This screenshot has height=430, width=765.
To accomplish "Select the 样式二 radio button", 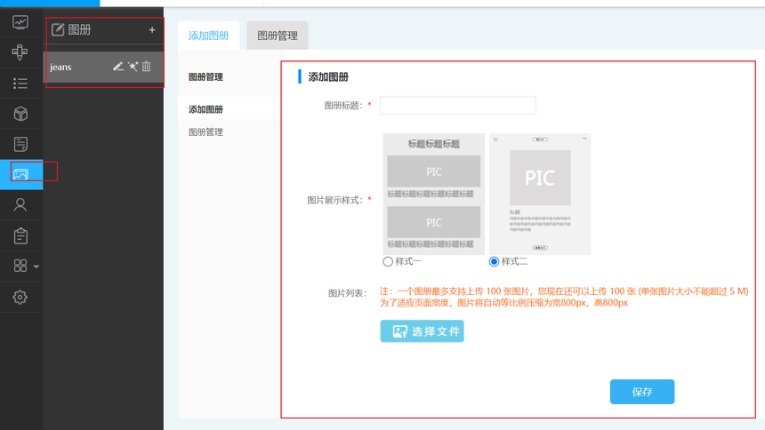I will point(494,262).
